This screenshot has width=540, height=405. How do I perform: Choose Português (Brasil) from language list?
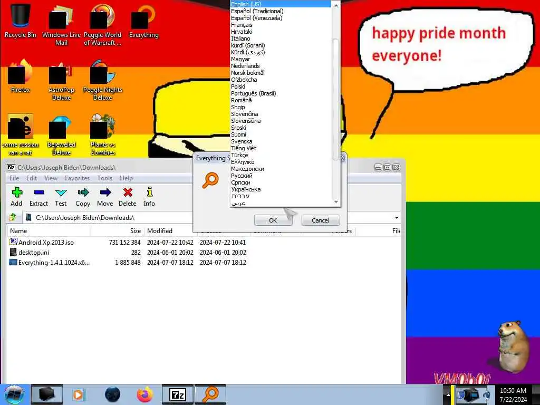pyautogui.click(x=281, y=93)
